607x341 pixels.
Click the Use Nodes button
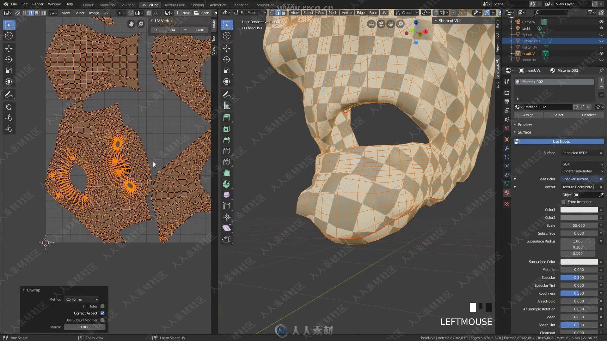[x=560, y=141]
